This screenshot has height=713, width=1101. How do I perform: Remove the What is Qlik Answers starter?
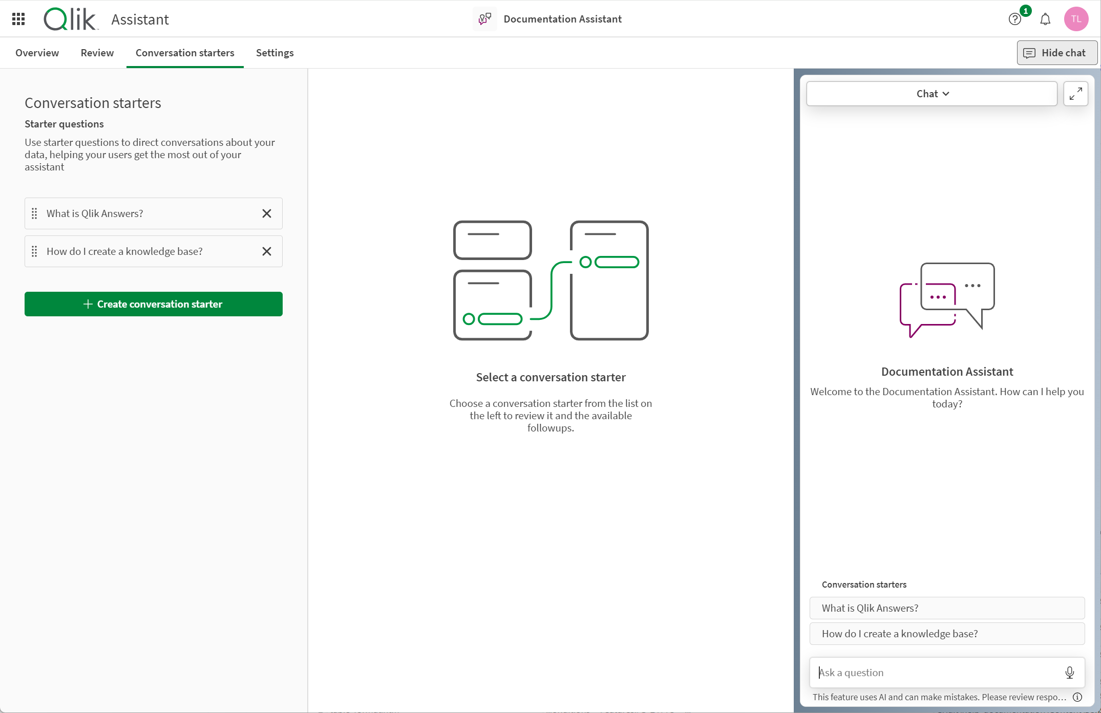pyautogui.click(x=266, y=212)
